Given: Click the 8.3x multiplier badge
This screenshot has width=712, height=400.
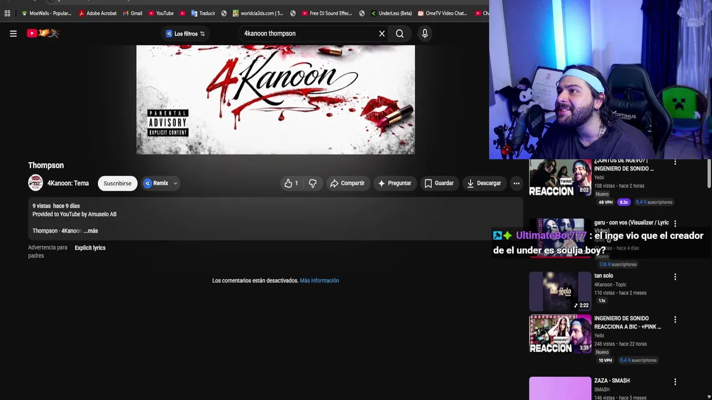Looking at the screenshot, I should coord(624,202).
